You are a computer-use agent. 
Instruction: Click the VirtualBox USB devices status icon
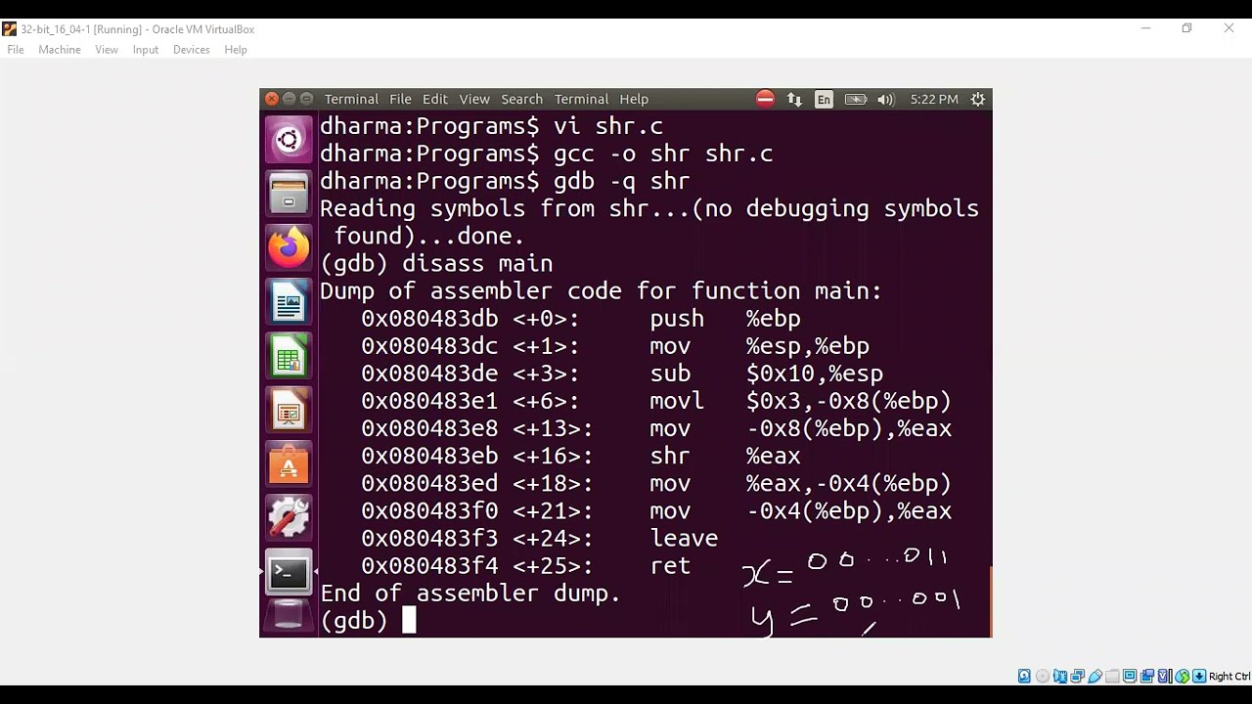[x=1095, y=676]
